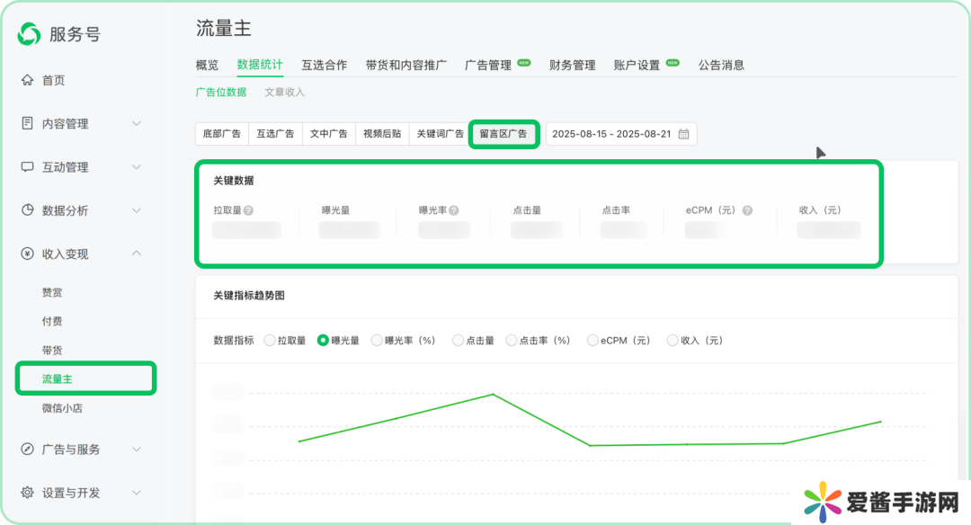Click the 底部广告 filter button

221,134
